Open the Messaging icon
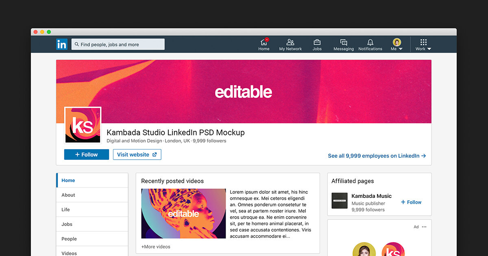 tap(343, 42)
